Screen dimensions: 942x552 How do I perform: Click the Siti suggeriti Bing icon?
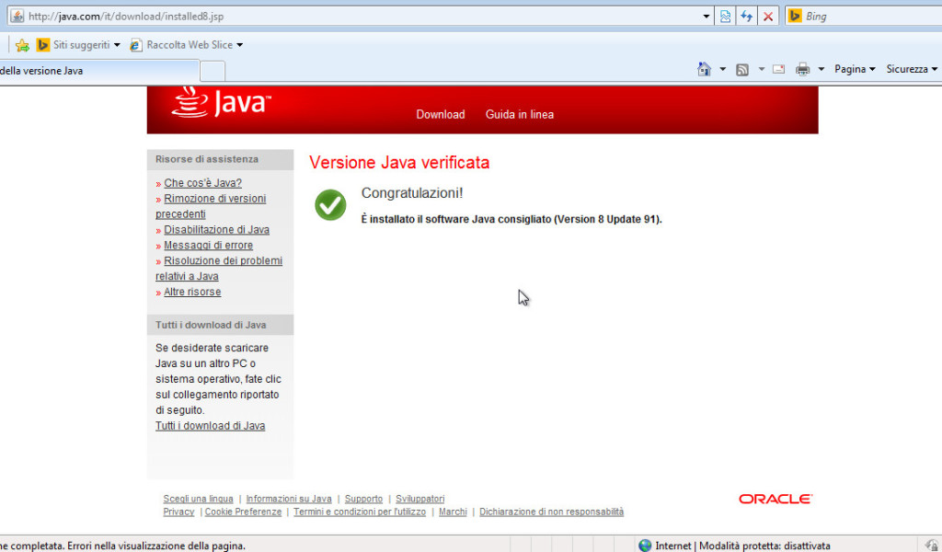point(42,44)
